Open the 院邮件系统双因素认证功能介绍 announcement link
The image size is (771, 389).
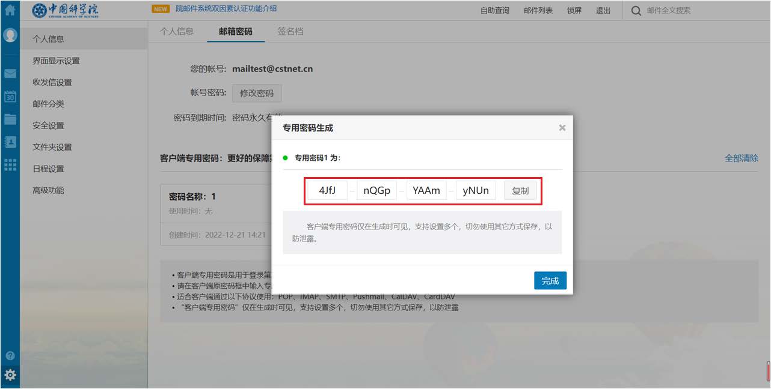[x=226, y=9]
